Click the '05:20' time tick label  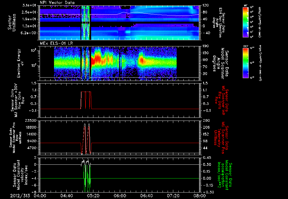pyautogui.click(x=93, y=196)
